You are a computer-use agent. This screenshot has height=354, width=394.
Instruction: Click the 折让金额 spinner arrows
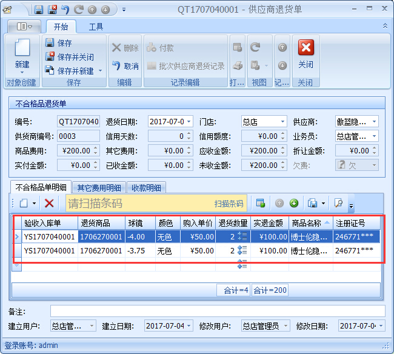(375, 151)
